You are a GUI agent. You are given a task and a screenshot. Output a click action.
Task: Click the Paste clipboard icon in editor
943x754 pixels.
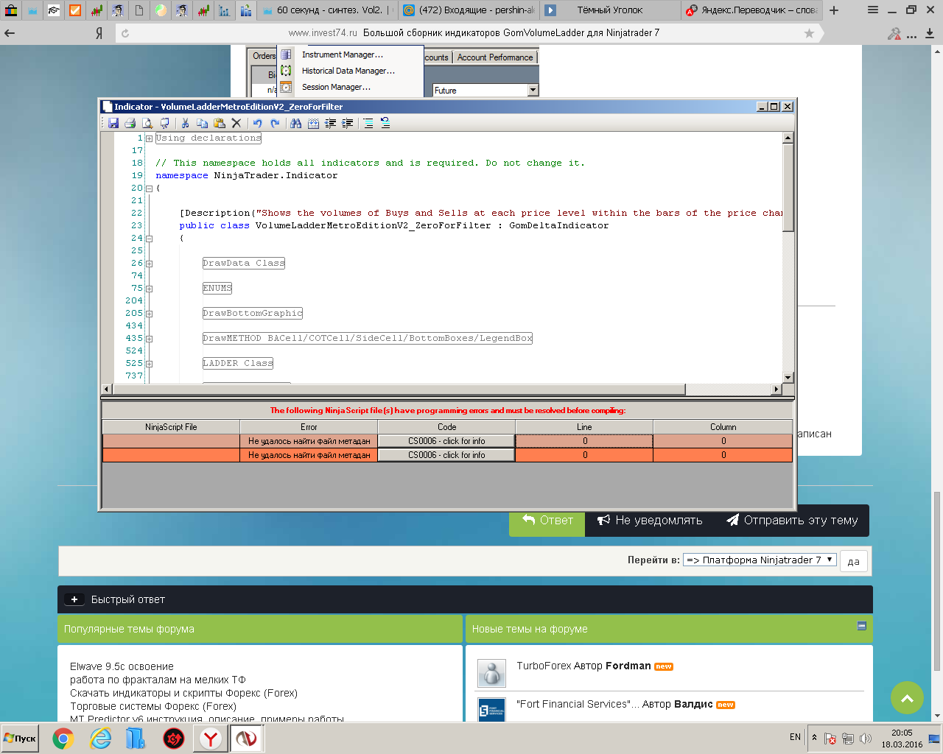coord(219,123)
